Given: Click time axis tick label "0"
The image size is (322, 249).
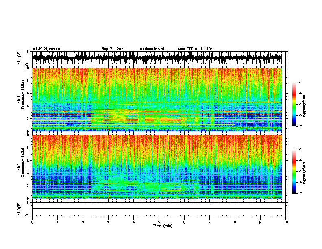Looking at the screenshot, I should pos(32,222).
